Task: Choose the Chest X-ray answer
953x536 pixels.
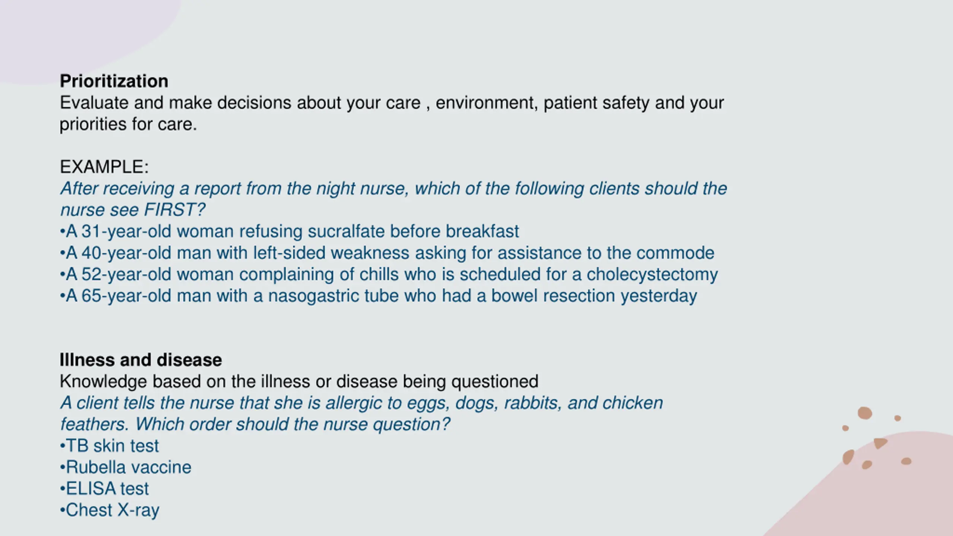Action: coord(109,510)
